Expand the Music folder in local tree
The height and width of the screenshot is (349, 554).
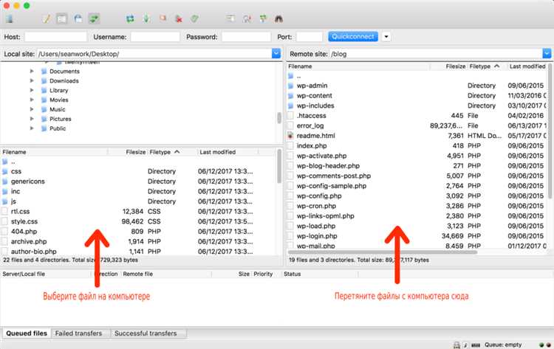click(x=32, y=109)
